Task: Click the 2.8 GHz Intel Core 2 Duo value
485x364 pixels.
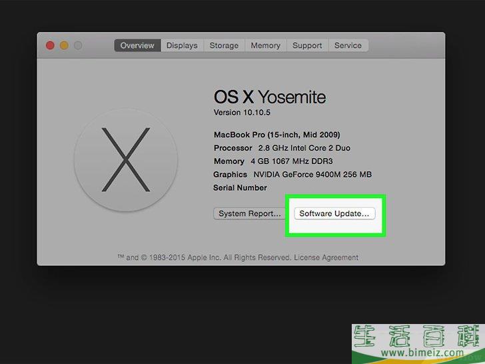Action: coord(304,148)
